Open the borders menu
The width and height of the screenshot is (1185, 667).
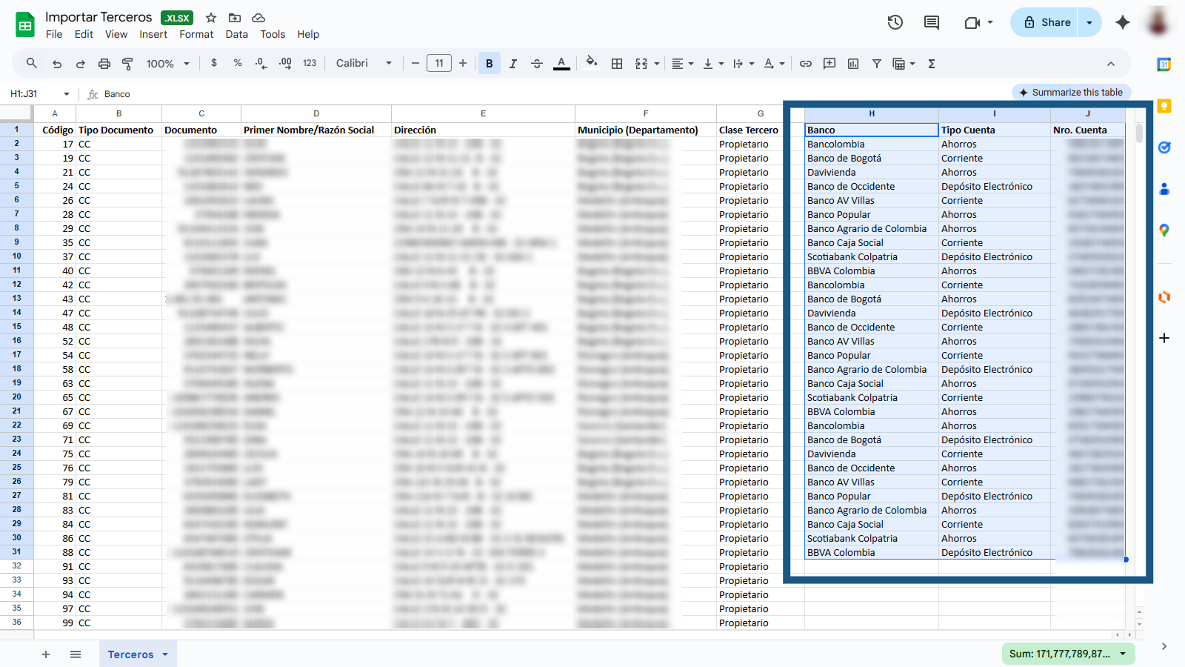[617, 64]
